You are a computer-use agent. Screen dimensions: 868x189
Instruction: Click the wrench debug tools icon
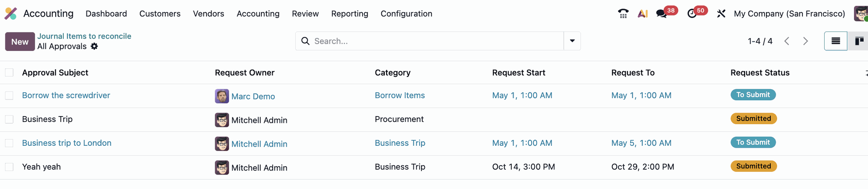click(x=721, y=14)
